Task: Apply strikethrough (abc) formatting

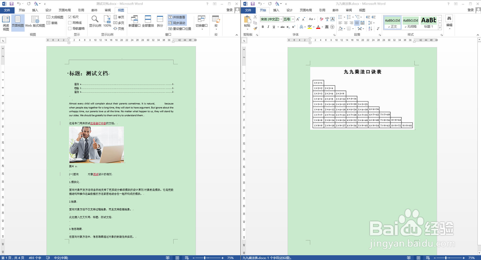Action: 283,27
